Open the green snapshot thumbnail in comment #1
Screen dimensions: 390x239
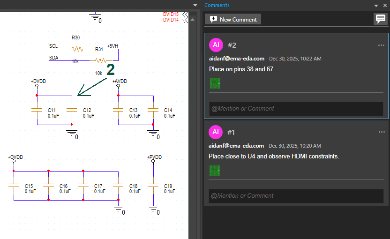pos(215,171)
